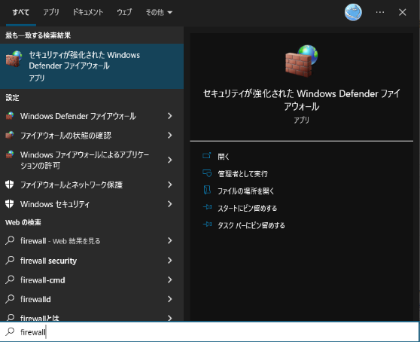Image resolution: width=420 pixels, height=342 pixels.
Task: Click the ファイアウォールの状態の確認 icon
Action: [10, 136]
